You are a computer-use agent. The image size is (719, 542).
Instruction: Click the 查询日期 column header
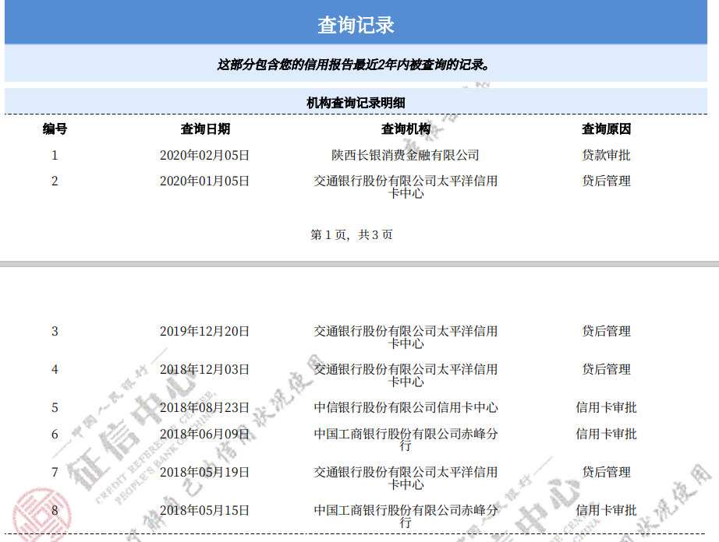point(205,129)
